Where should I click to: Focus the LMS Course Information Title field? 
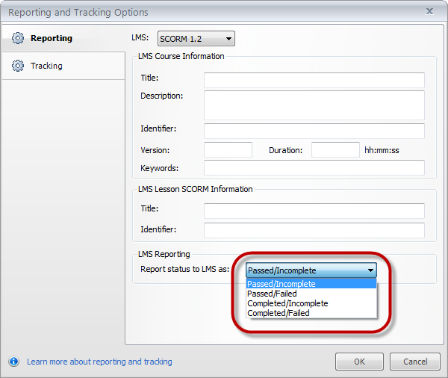[x=314, y=80]
